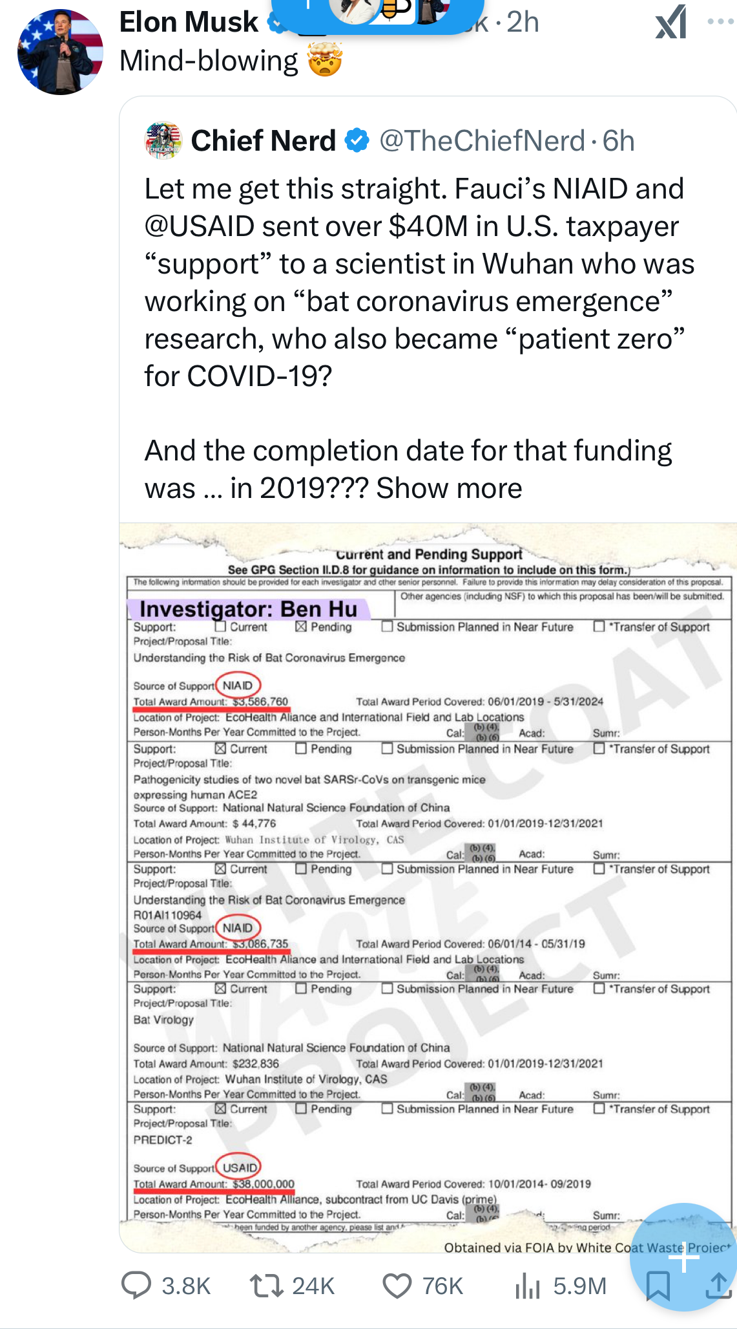The image size is (737, 1329).
Task: Tap the Chief Nerd display name
Action: point(263,140)
